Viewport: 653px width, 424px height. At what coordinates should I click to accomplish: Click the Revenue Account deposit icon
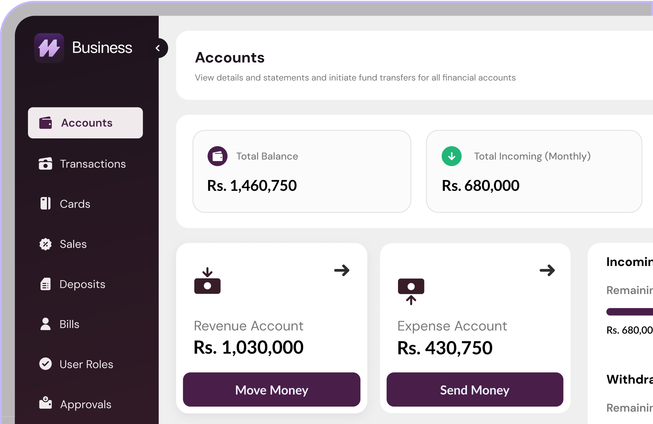pos(207,281)
